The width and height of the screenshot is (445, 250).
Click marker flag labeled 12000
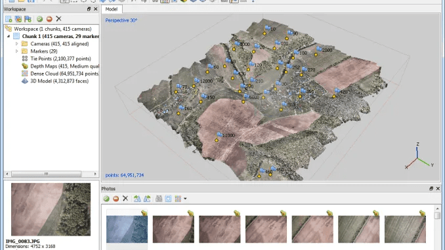click(x=196, y=81)
